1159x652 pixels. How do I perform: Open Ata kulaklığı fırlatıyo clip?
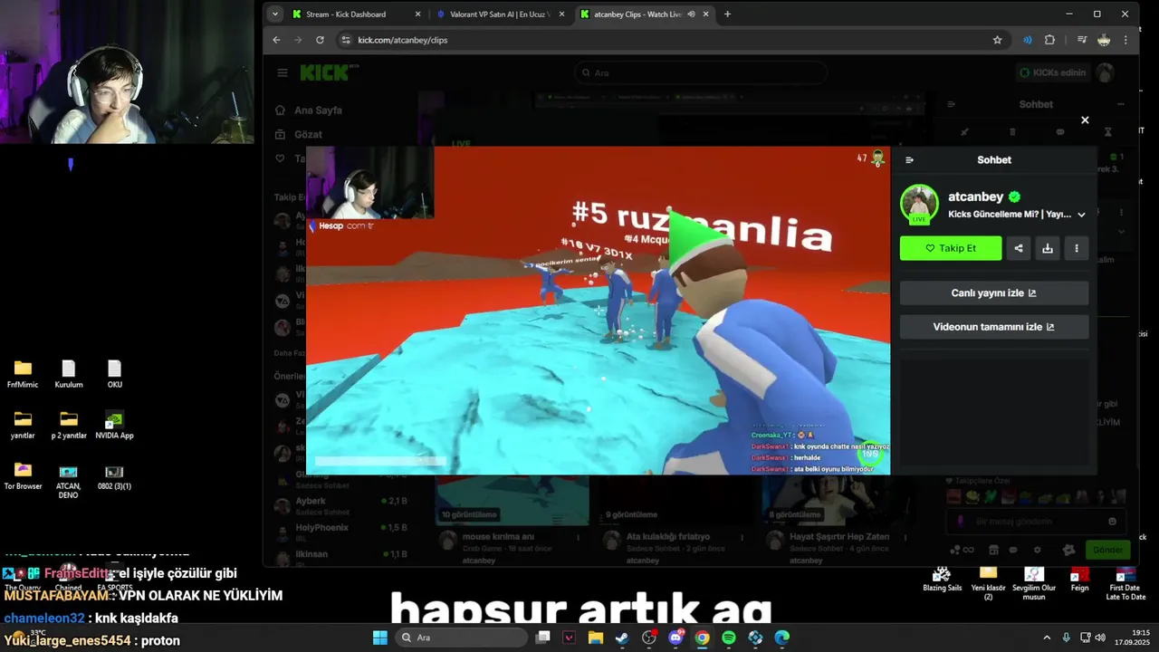(667, 537)
